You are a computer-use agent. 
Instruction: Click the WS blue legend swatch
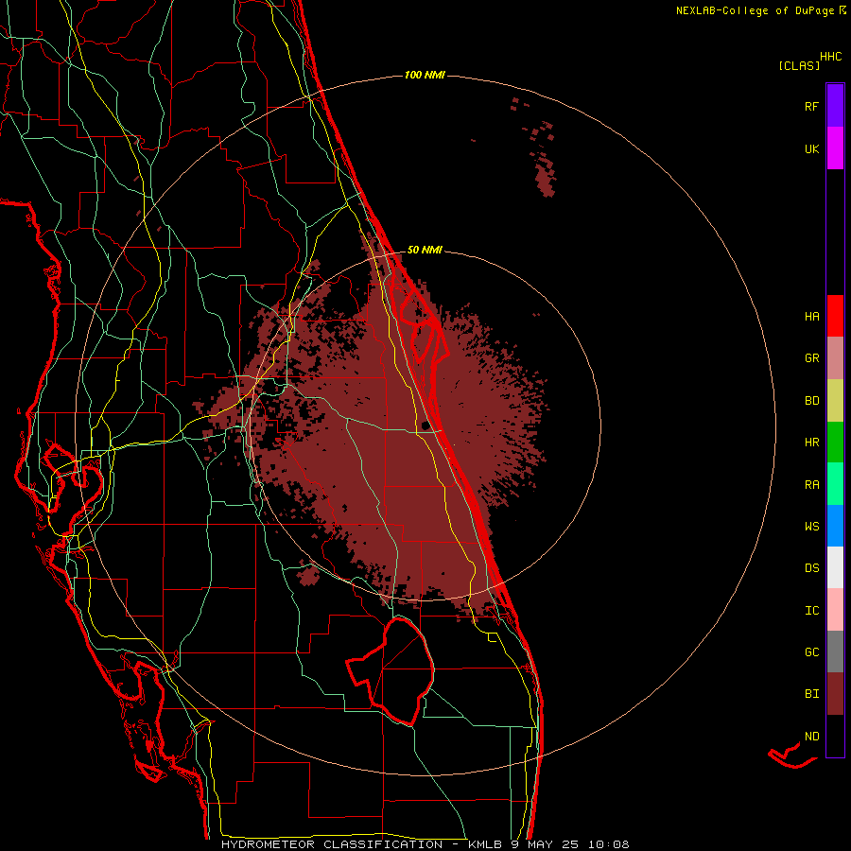pyautogui.click(x=835, y=526)
